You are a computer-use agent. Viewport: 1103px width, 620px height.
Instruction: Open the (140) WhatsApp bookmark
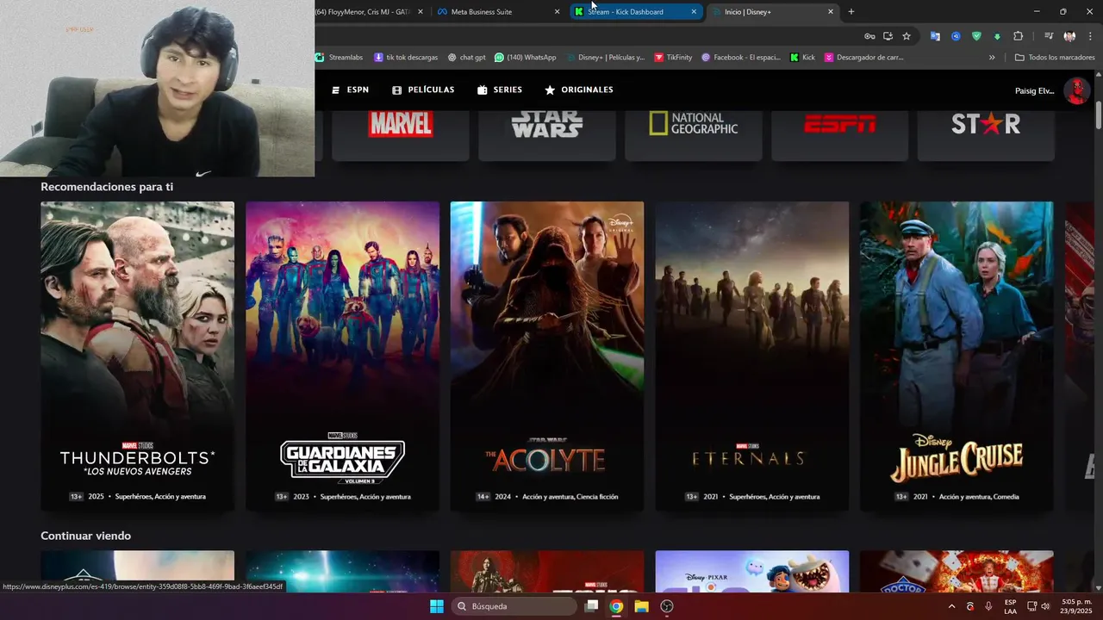(525, 58)
